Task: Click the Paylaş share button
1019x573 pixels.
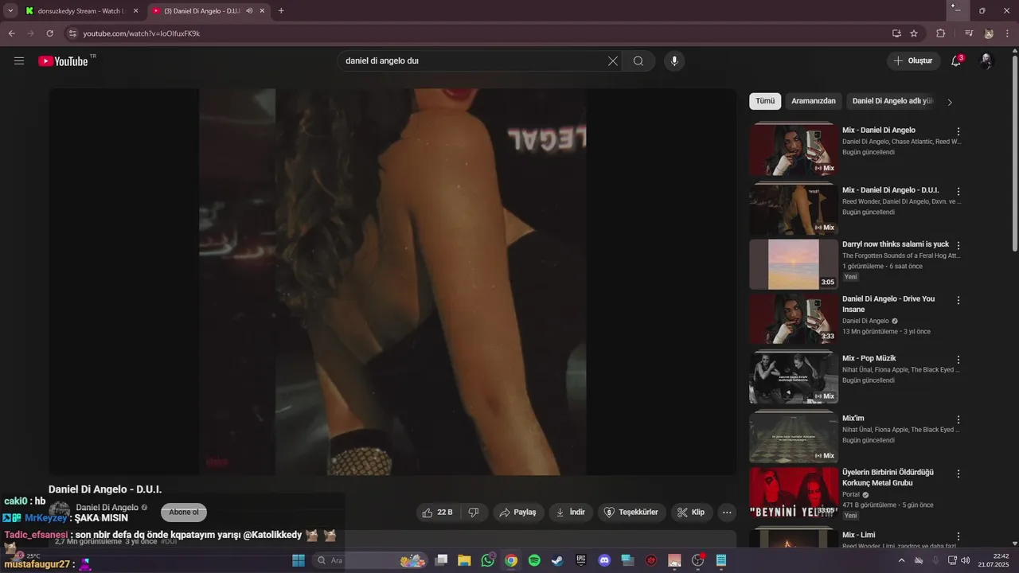Action: click(x=517, y=513)
